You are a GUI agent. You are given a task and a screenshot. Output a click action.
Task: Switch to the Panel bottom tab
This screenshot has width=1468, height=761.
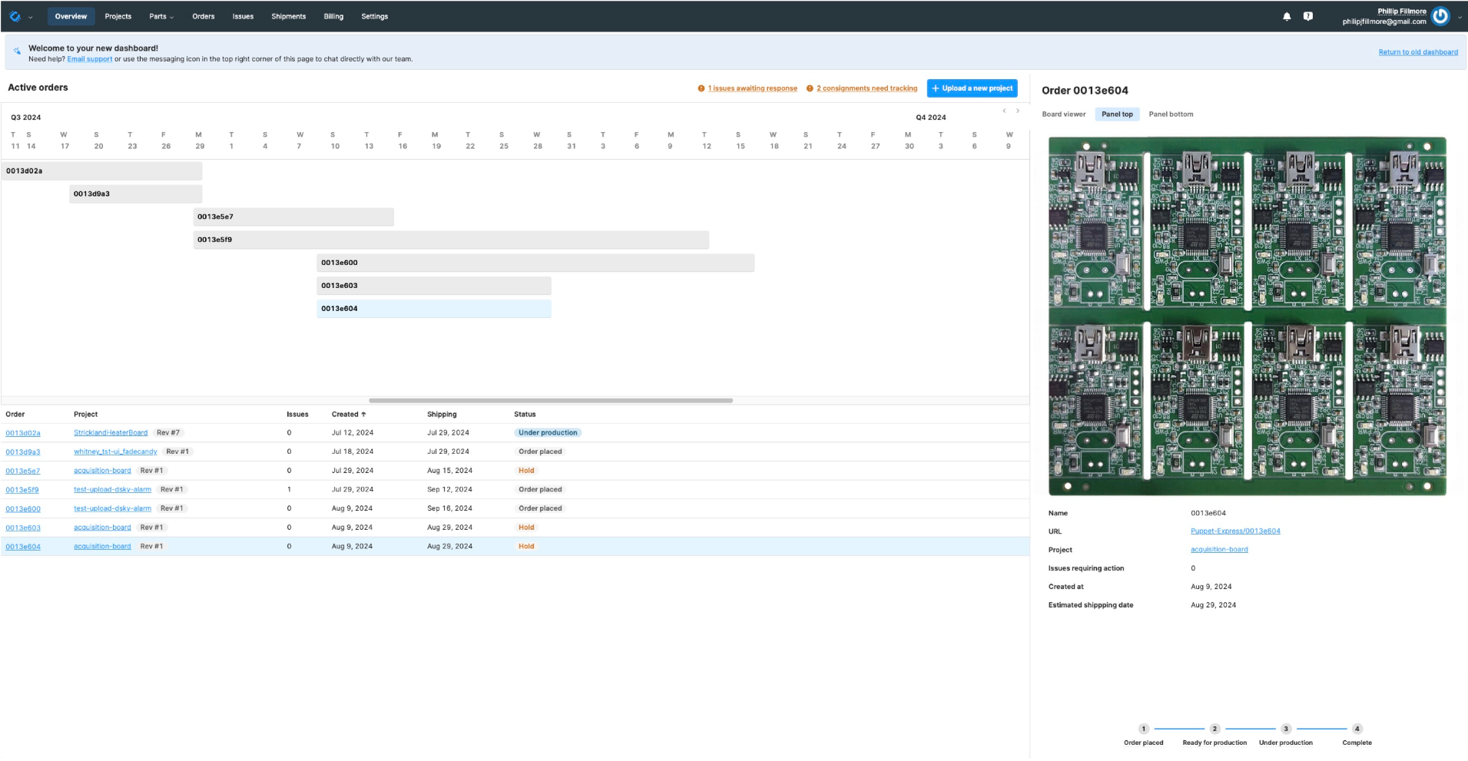(1170, 114)
